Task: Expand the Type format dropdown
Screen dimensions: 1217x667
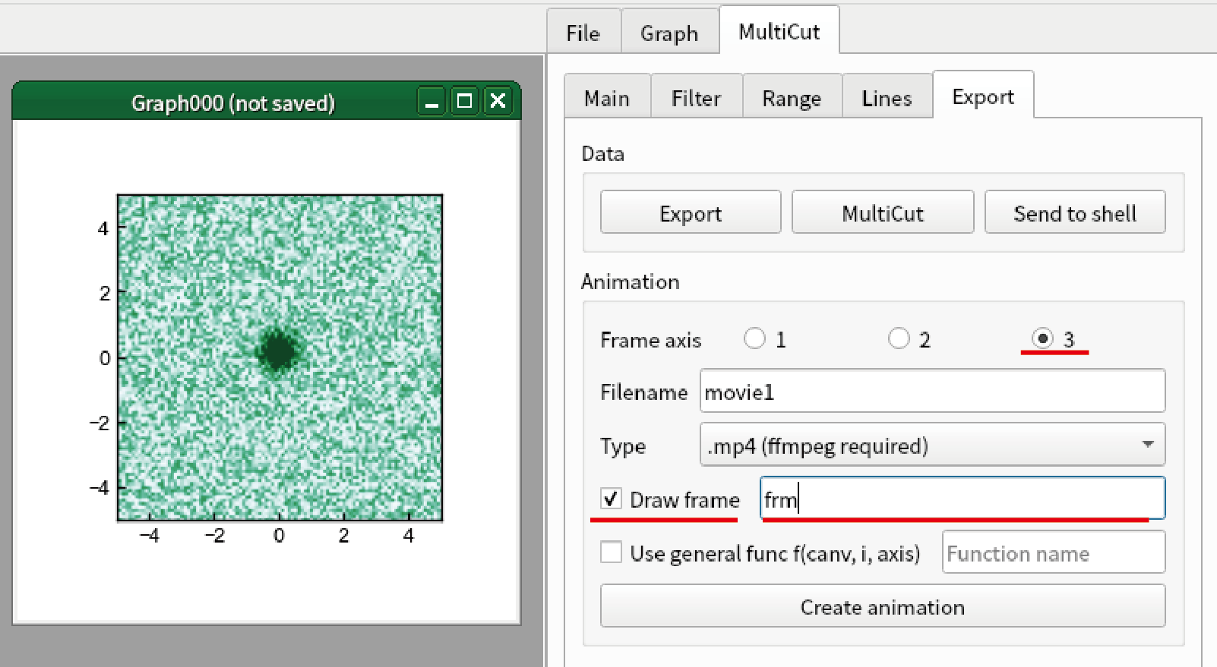Action: pyautogui.click(x=932, y=445)
